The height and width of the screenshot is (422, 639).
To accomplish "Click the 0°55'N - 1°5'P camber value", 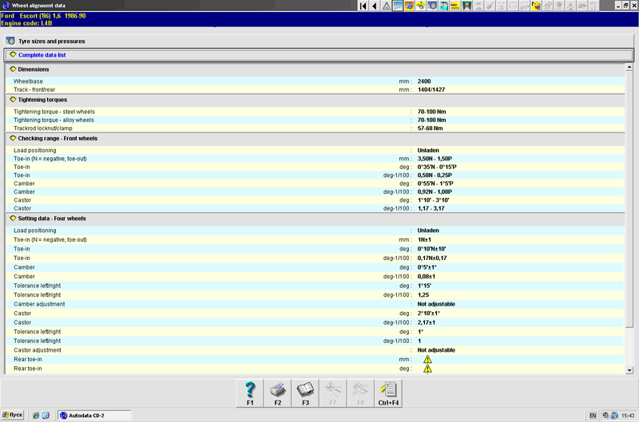I will (x=435, y=183).
